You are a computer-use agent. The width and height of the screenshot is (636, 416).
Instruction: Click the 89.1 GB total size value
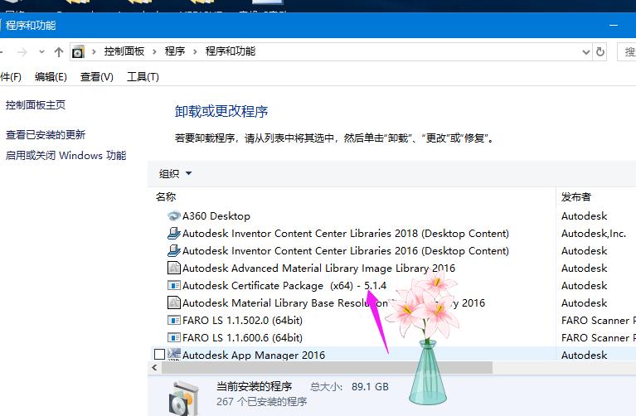[370, 386]
